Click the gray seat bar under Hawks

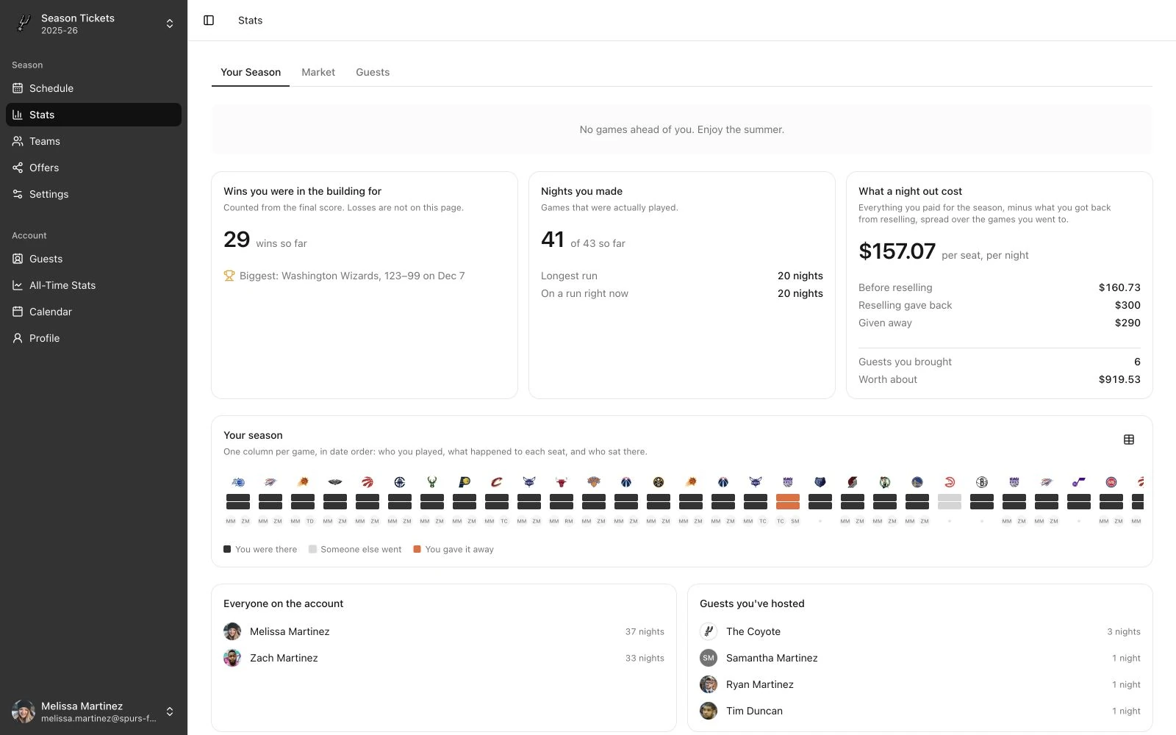coord(950,502)
